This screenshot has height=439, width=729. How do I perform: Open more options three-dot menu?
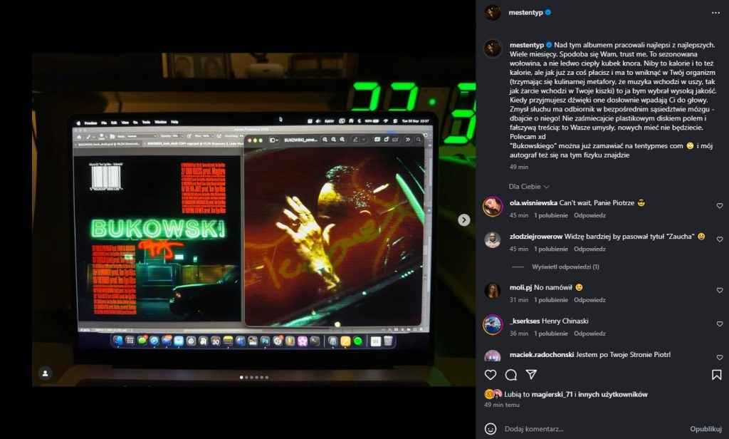[x=715, y=13]
